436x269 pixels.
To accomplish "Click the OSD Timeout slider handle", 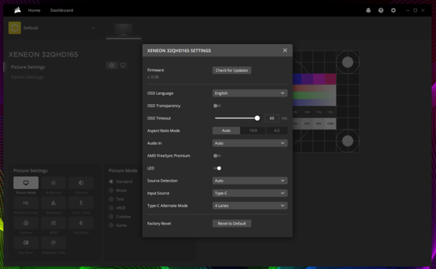I will tap(257, 118).
